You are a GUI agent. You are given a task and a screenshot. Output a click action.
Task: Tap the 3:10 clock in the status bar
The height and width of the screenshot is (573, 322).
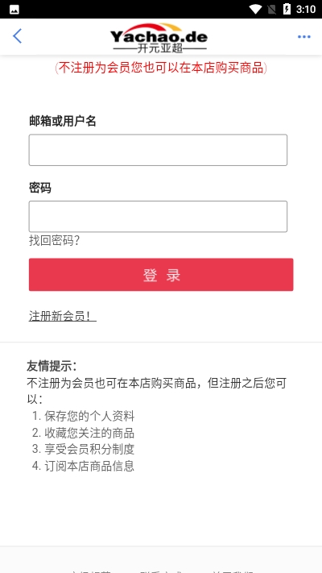click(x=306, y=9)
